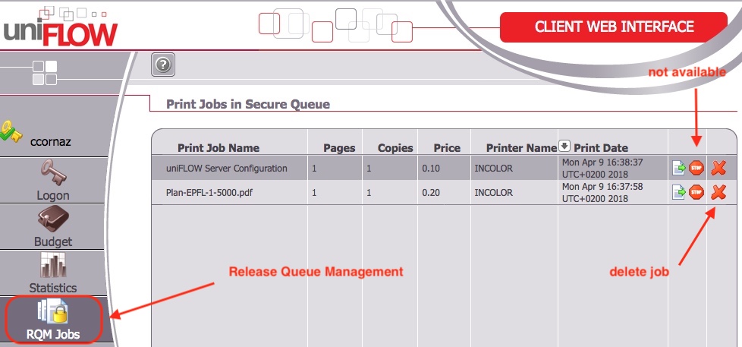Select the uniFLOW Server Configuration row
This screenshot has width=742, height=347.
(x=226, y=169)
